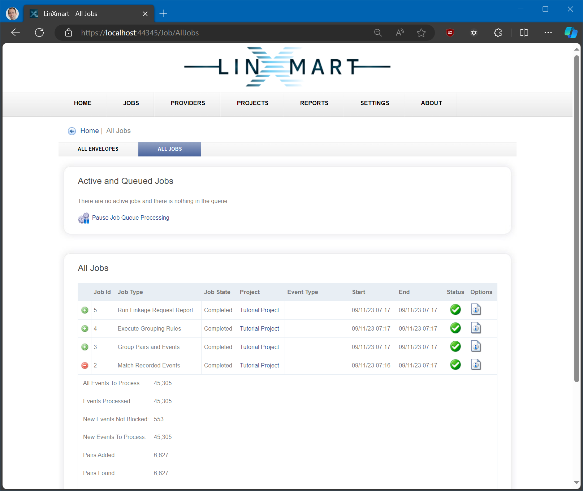Toggle split screen view
This screenshot has width=583, height=491.
coord(524,33)
